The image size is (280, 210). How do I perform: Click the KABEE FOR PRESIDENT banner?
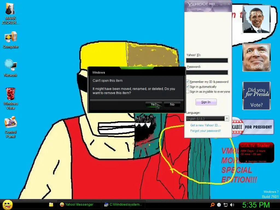pyautogui.click(x=253, y=127)
